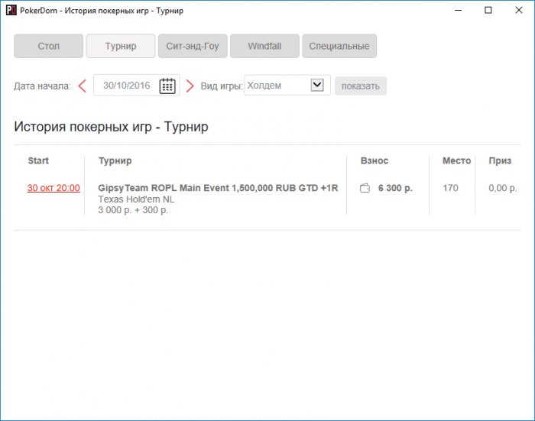Click the prize value 0,00 р.
The image size is (535, 421).
coord(503,188)
